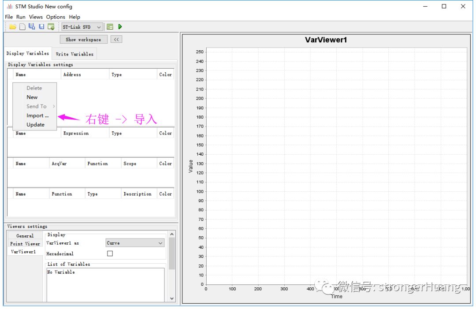Click the import/export settings toolbar icon
Viewport: 476px width, 309px height.
tap(51, 27)
